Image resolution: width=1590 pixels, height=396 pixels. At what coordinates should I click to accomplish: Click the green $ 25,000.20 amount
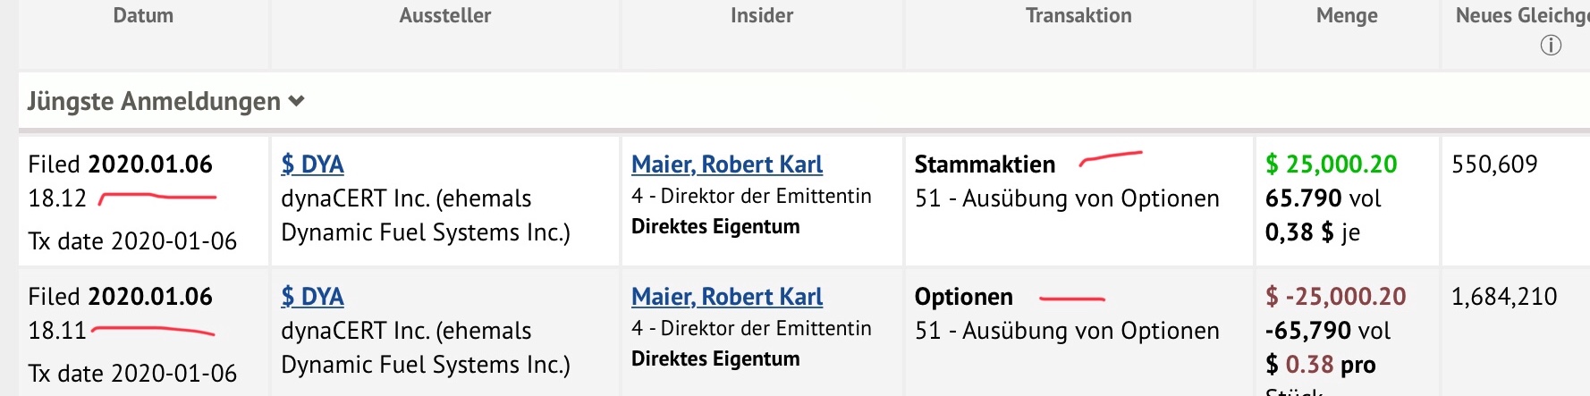click(1331, 164)
